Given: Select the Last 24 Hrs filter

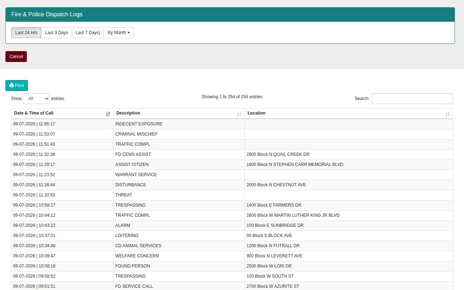Looking at the screenshot, I should point(26,33).
